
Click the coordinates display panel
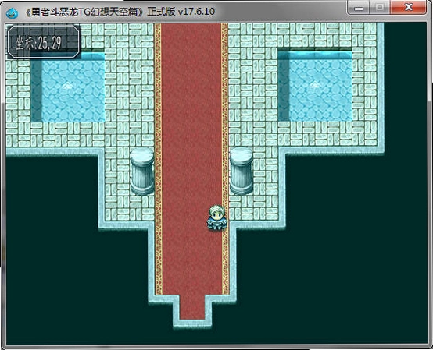(x=44, y=41)
